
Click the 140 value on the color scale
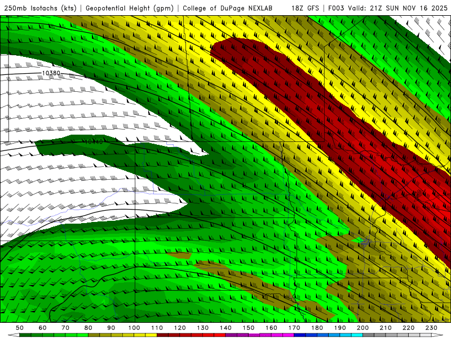[x=225, y=328]
